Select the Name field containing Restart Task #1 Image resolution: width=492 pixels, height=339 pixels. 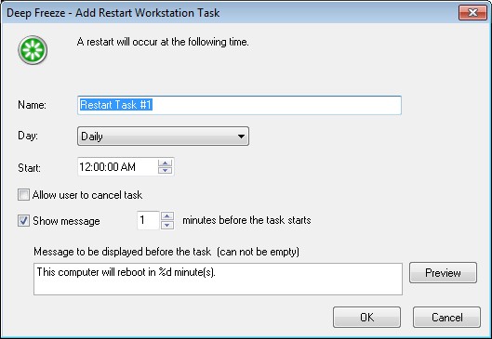239,105
